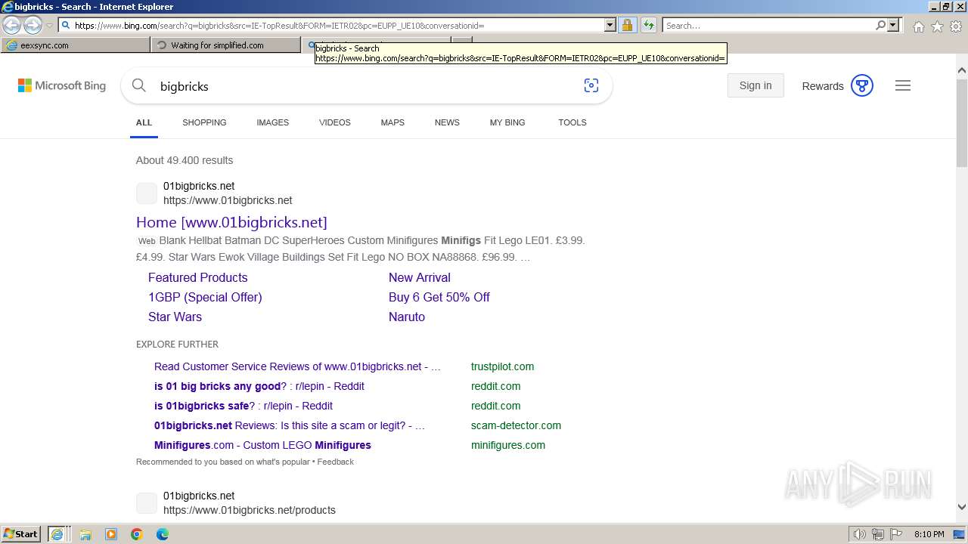Click the Internet Explorer taskbar icon
The width and height of the screenshot is (968, 544).
(57, 534)
